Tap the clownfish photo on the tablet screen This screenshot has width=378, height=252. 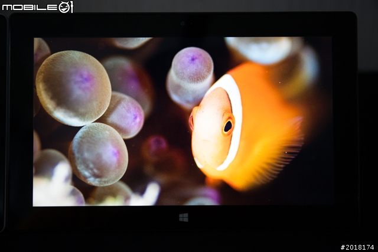pos(183,122)
